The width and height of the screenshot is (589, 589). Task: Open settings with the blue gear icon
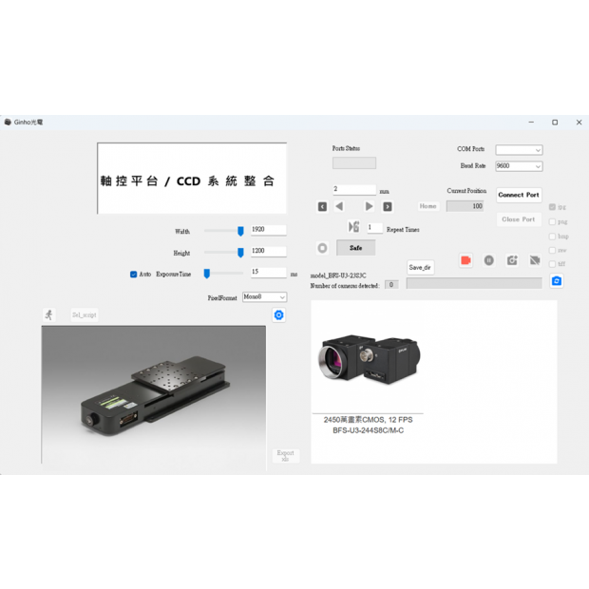(278, 315)
